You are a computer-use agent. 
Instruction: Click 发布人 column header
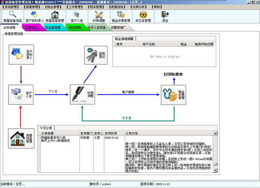click(99, 133)
